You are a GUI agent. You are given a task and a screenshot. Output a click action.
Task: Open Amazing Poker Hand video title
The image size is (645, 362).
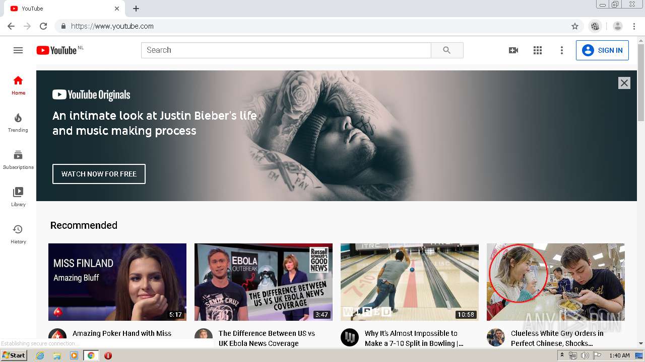122,333
